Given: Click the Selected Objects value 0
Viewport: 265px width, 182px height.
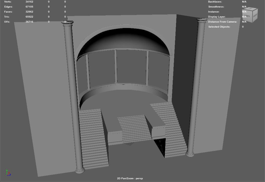Looking at the screenshot, I should coord(243,27).
